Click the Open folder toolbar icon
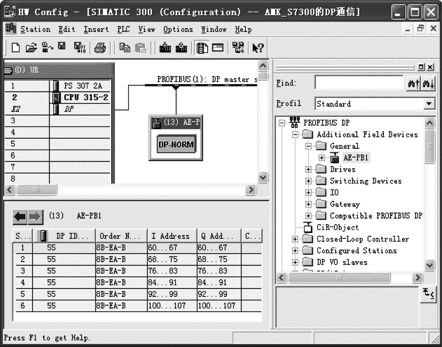 click(31, 48)
